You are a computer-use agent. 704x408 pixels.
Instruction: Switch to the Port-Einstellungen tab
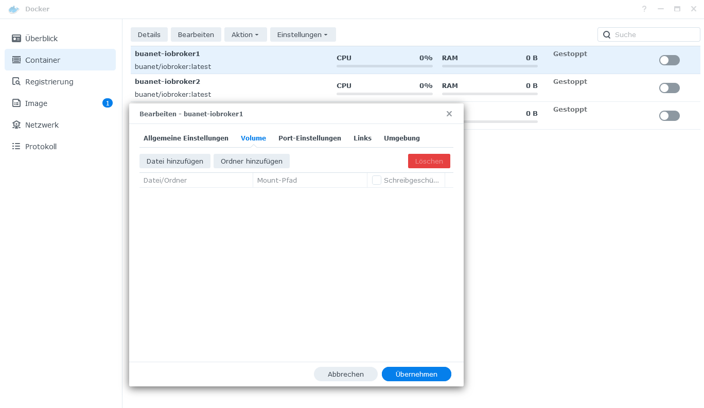click(x=309, y=138)
